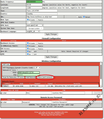
Task: Click the WiFi Info button
Action: [6, 65]
